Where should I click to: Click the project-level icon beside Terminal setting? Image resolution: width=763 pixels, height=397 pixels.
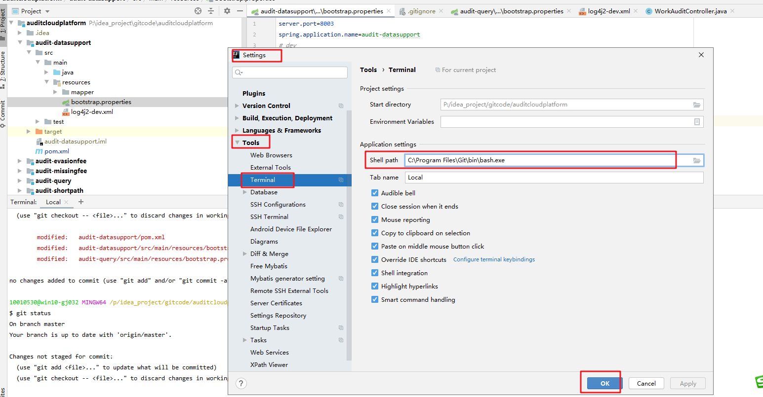(x=341, y=180)
